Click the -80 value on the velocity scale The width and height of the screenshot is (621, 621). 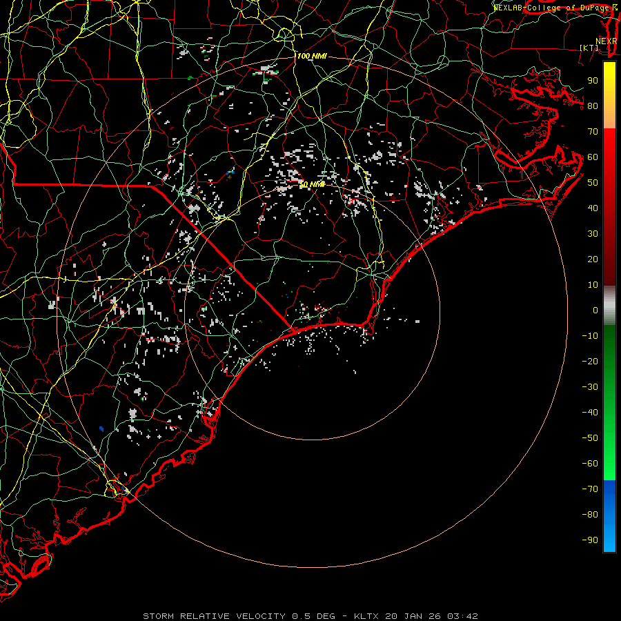590,515
